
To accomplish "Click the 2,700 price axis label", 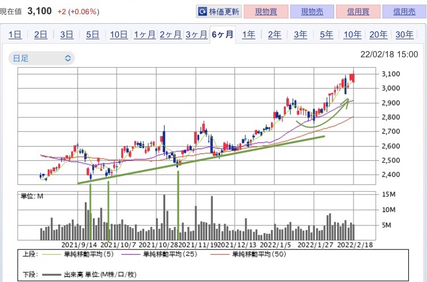I will 391,131.
